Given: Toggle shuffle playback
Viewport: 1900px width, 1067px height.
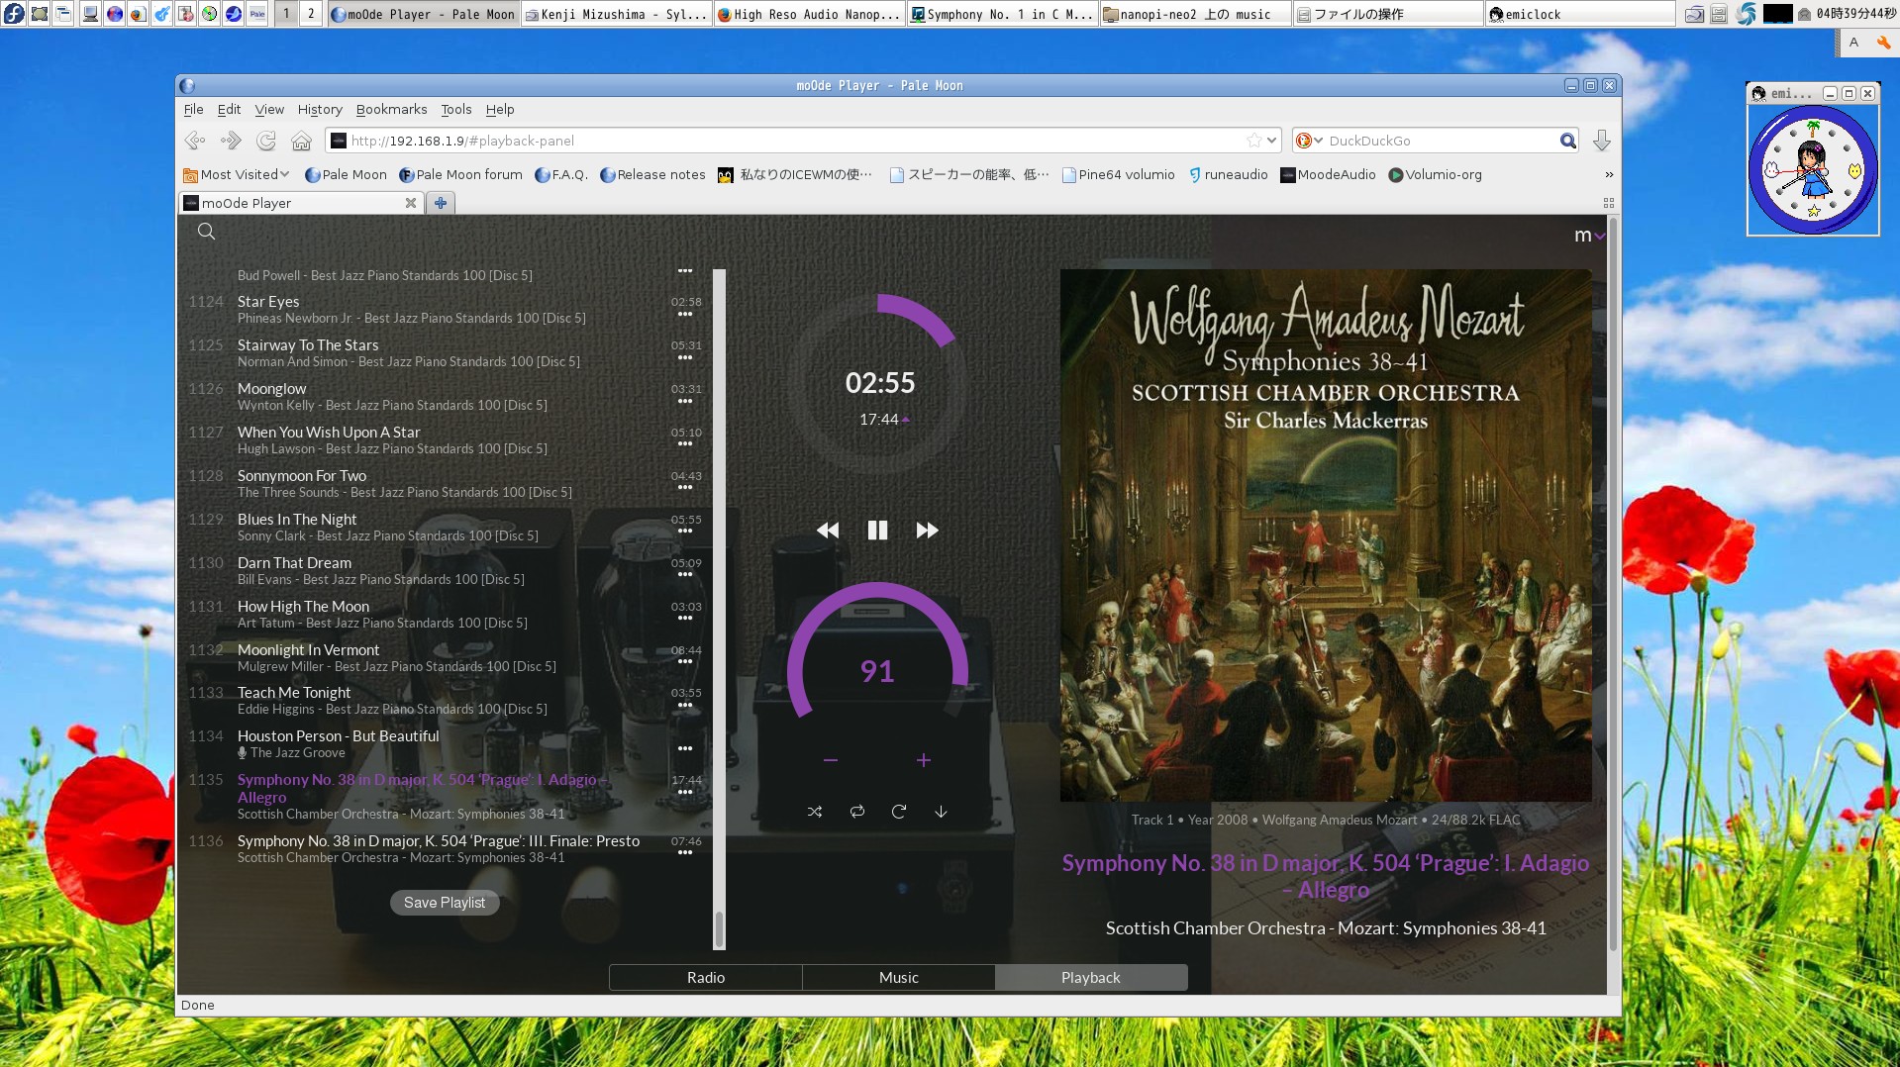Looking at the screenshot, I should [814, 811].
